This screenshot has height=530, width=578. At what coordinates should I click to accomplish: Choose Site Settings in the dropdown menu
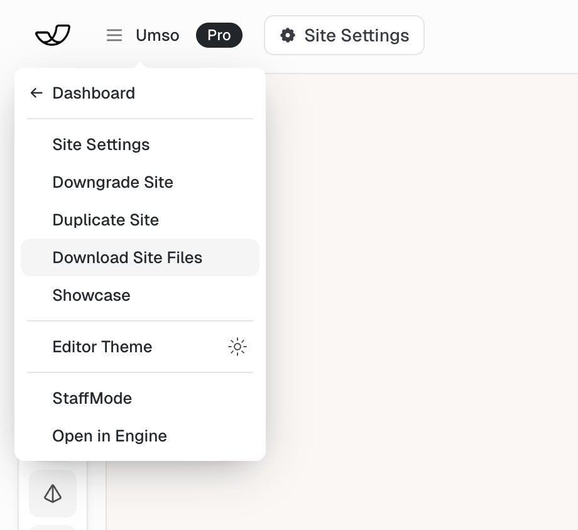click(101, 144)
